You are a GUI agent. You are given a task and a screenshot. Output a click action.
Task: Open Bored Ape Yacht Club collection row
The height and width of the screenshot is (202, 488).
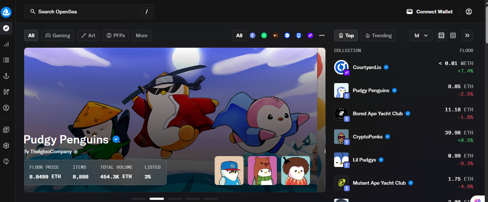(x=403, y=113)
